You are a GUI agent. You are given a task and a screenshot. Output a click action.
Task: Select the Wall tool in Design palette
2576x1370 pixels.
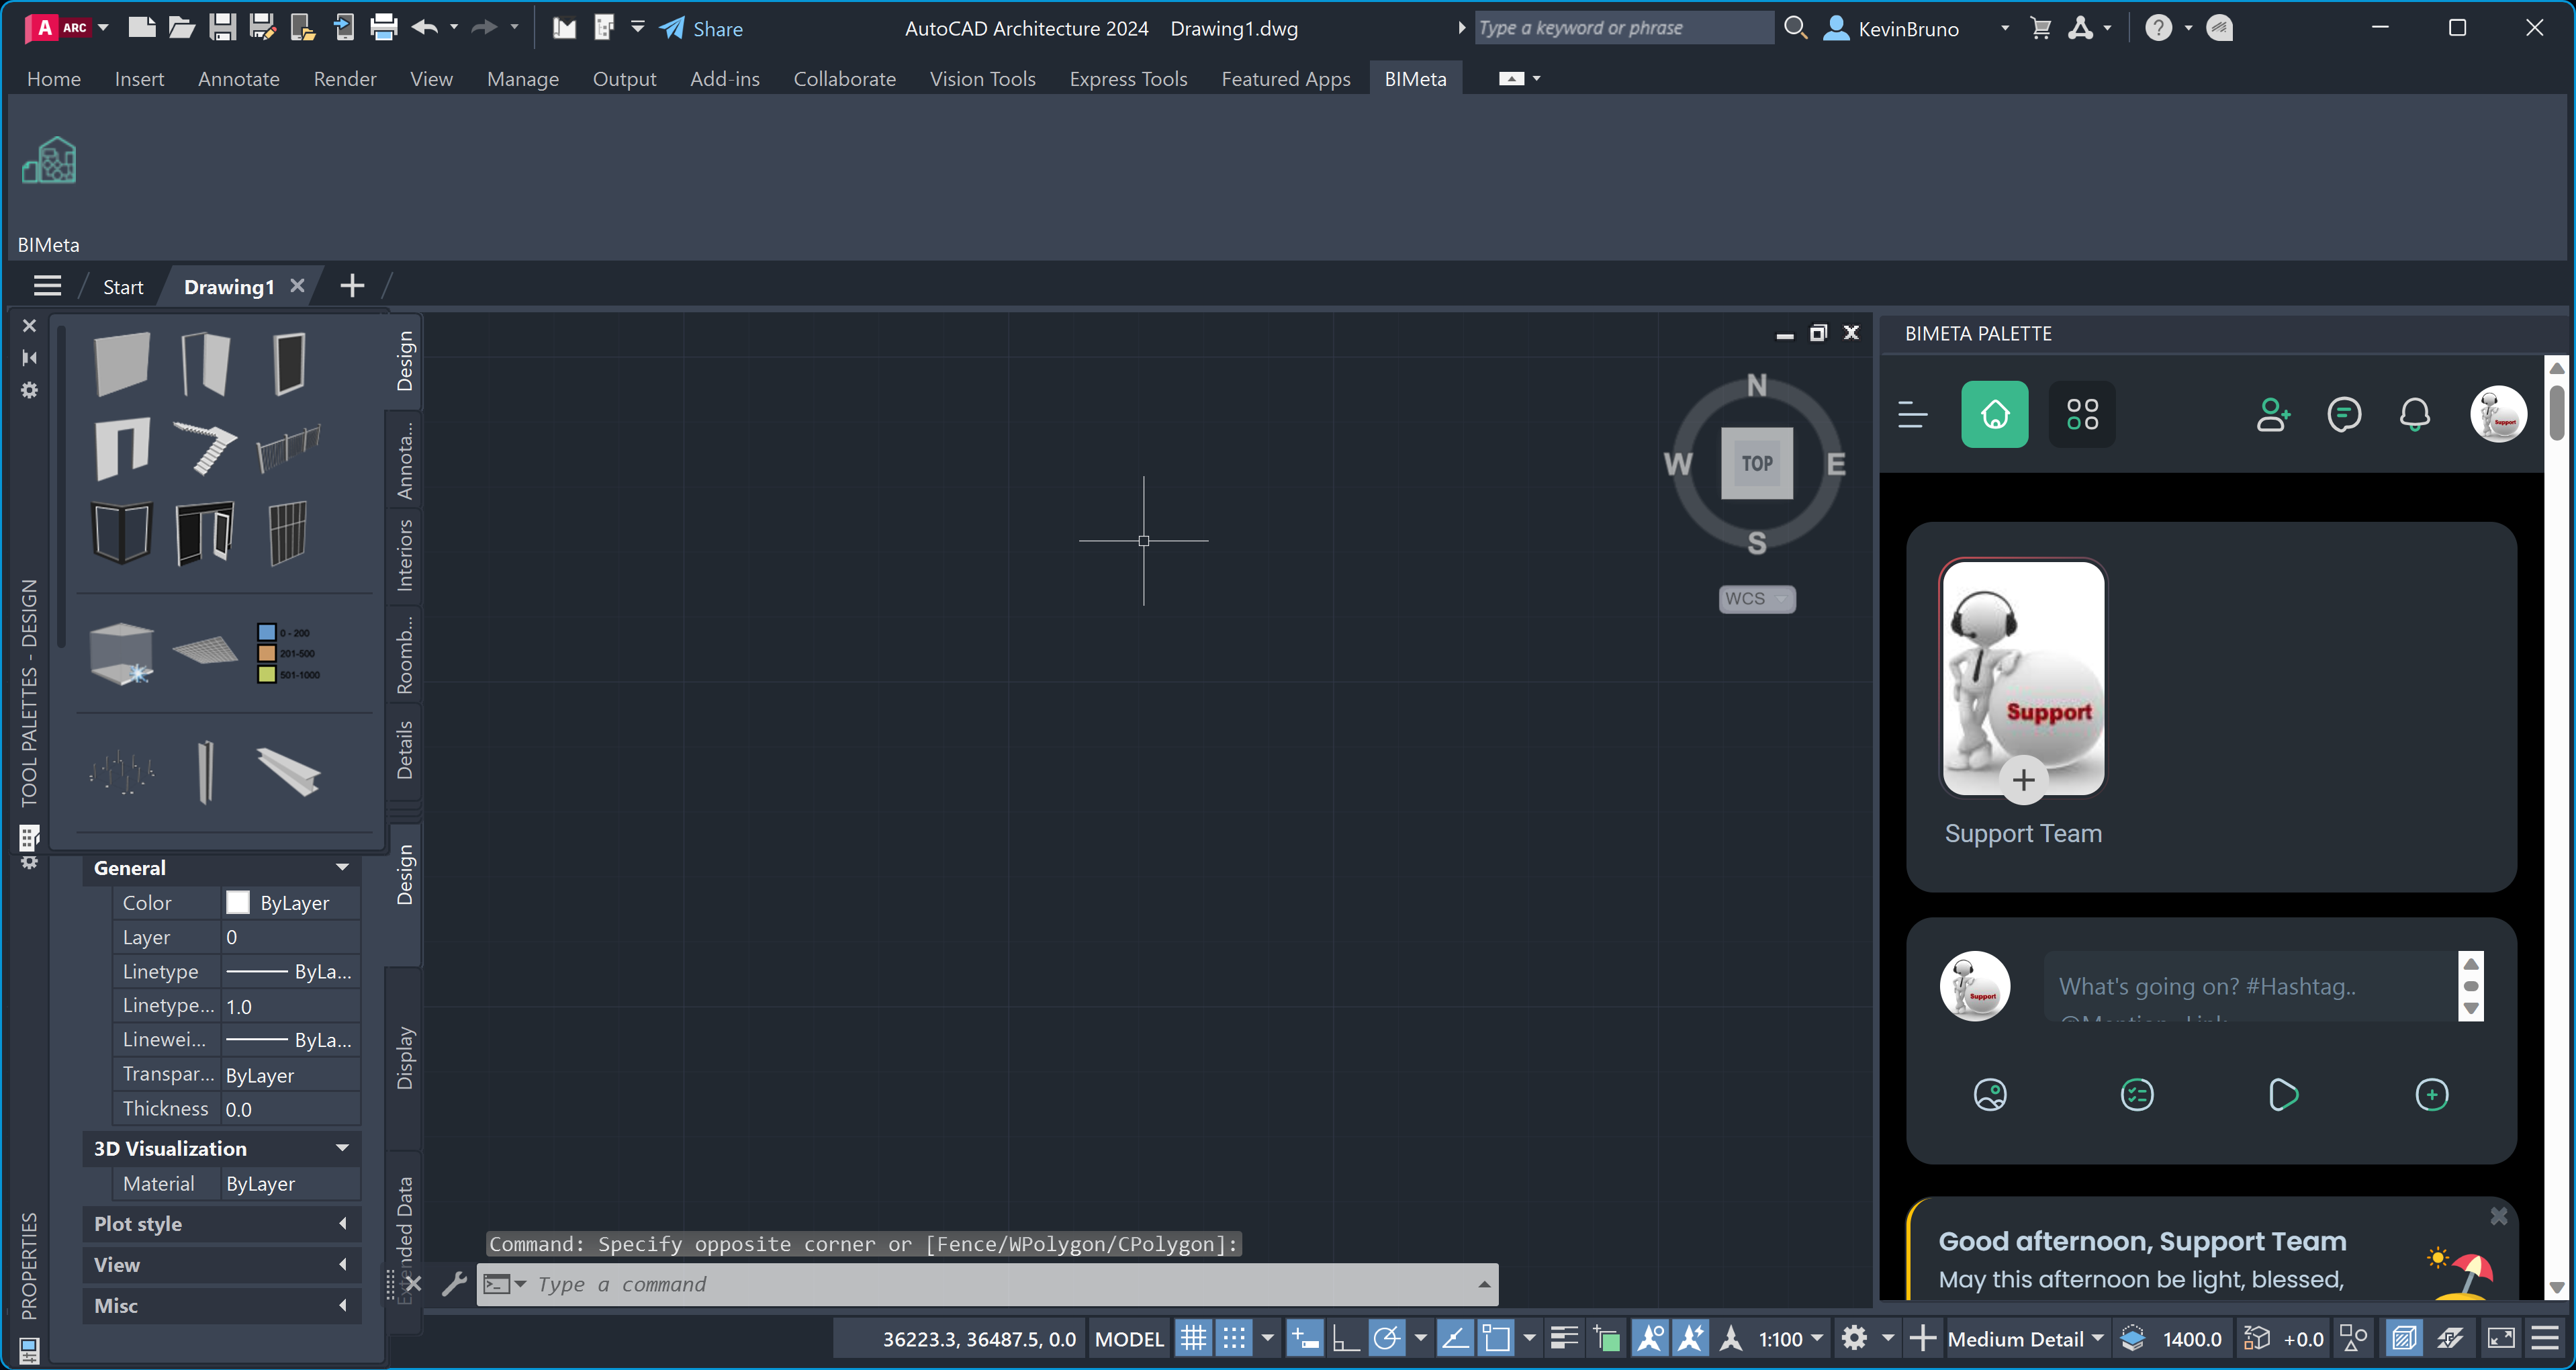tap(122, 363)
